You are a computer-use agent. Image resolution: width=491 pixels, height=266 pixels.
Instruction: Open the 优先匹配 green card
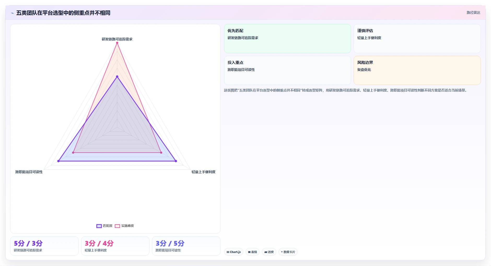(x=287, y=39)
